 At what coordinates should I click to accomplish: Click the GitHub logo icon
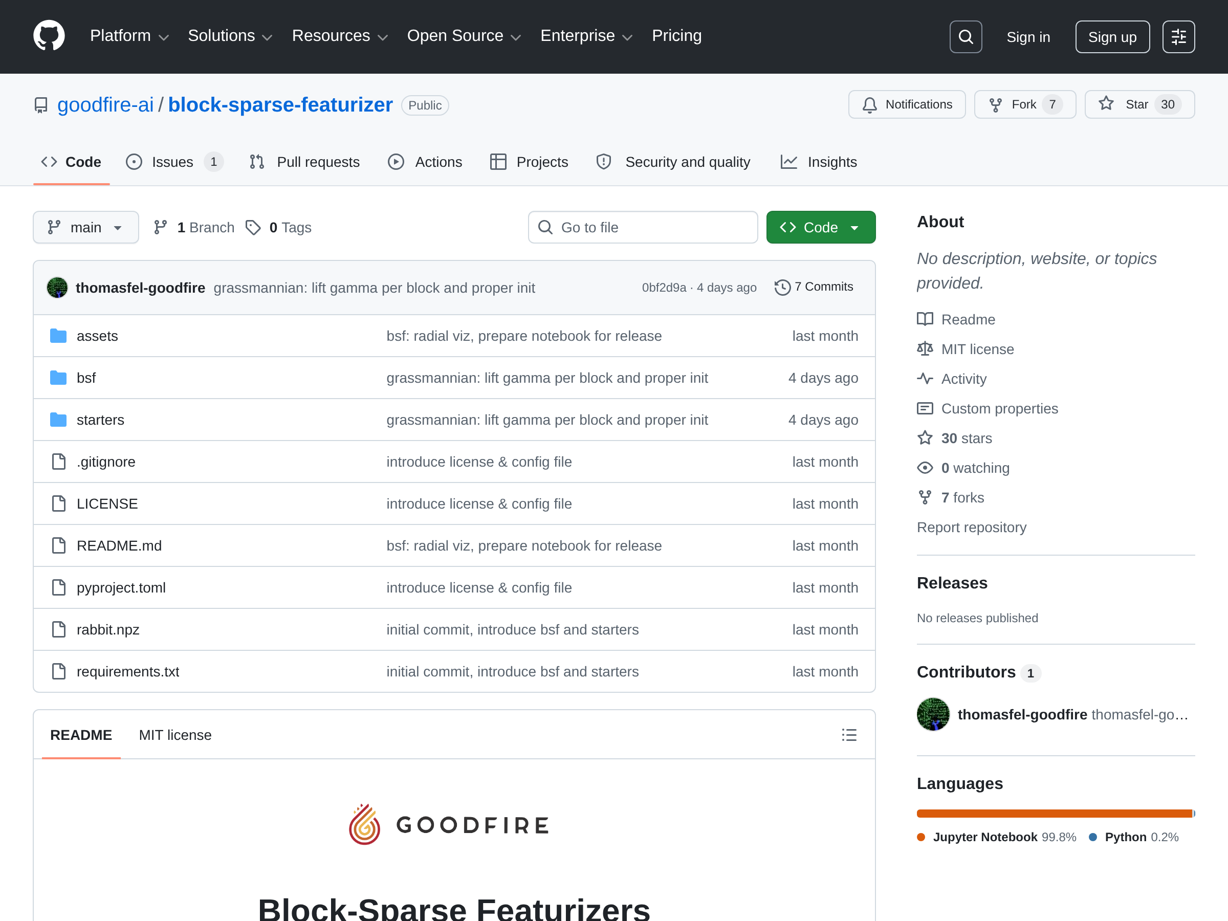click(49, 36)
